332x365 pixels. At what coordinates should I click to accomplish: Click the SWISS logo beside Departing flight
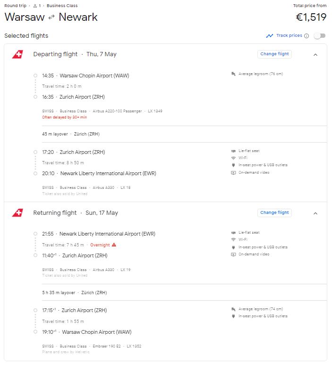[17, 54]
